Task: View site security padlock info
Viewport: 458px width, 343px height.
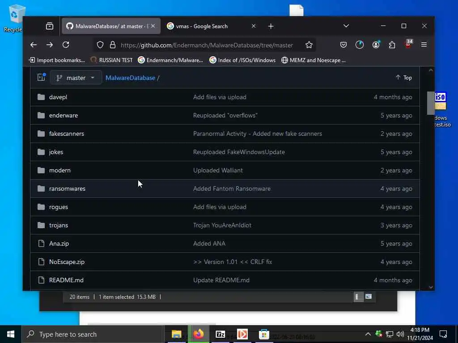Action: click(x=112, y=45)
